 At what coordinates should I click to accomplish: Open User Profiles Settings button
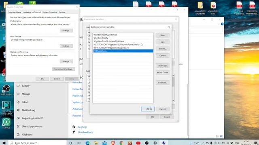[x=66, y=46]
